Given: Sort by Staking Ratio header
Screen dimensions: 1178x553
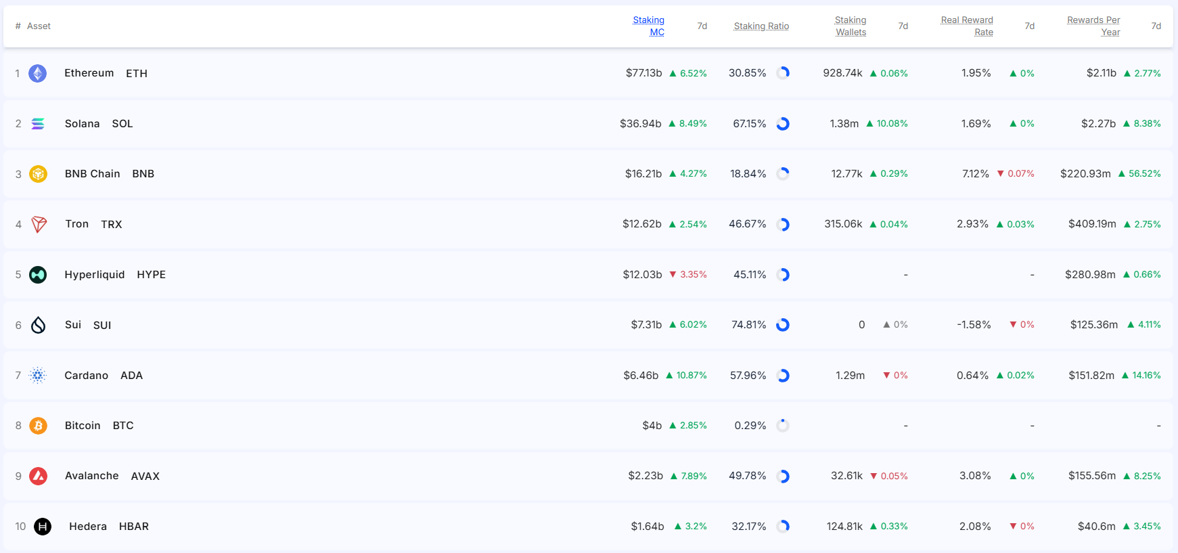Looking at the screenshot, I should pyautogui.click(x=761, y=26).
